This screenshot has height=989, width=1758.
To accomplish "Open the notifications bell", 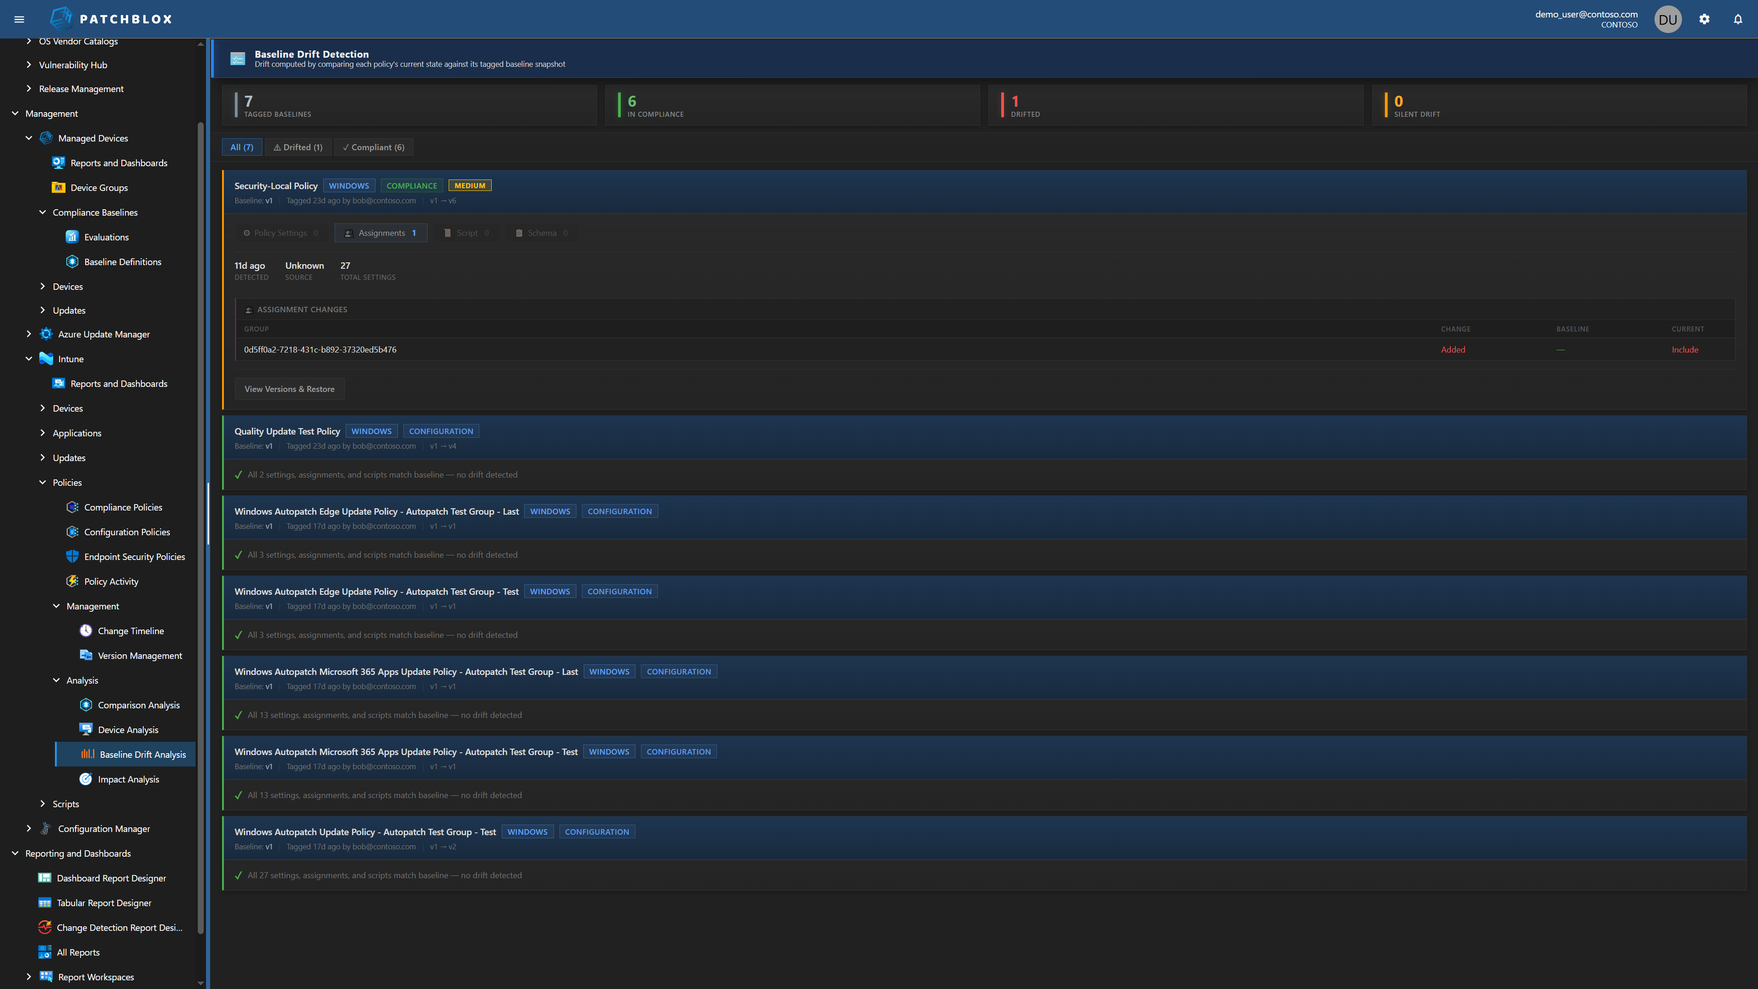I will click(1737, 19).
